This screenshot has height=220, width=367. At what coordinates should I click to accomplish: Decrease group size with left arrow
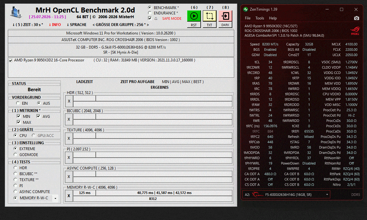click(x=94, y=25)
